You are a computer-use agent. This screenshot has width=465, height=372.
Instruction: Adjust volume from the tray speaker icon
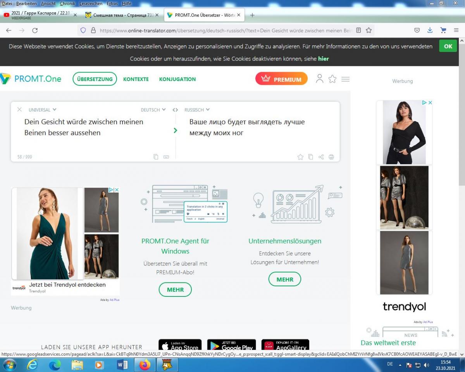[x=427, y=365]
